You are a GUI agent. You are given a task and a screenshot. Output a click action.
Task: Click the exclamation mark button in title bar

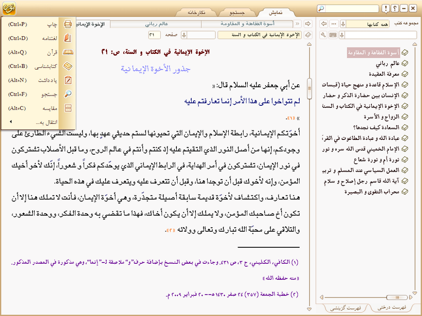coord(386,8)
